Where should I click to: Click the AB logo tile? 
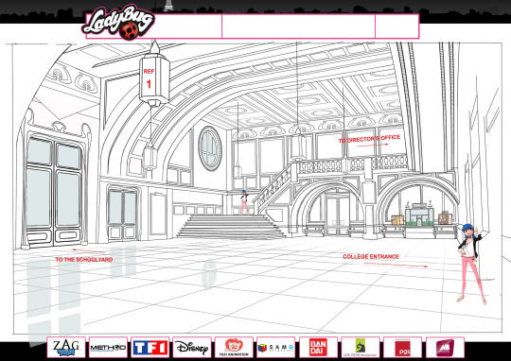(x=445, y=348)
